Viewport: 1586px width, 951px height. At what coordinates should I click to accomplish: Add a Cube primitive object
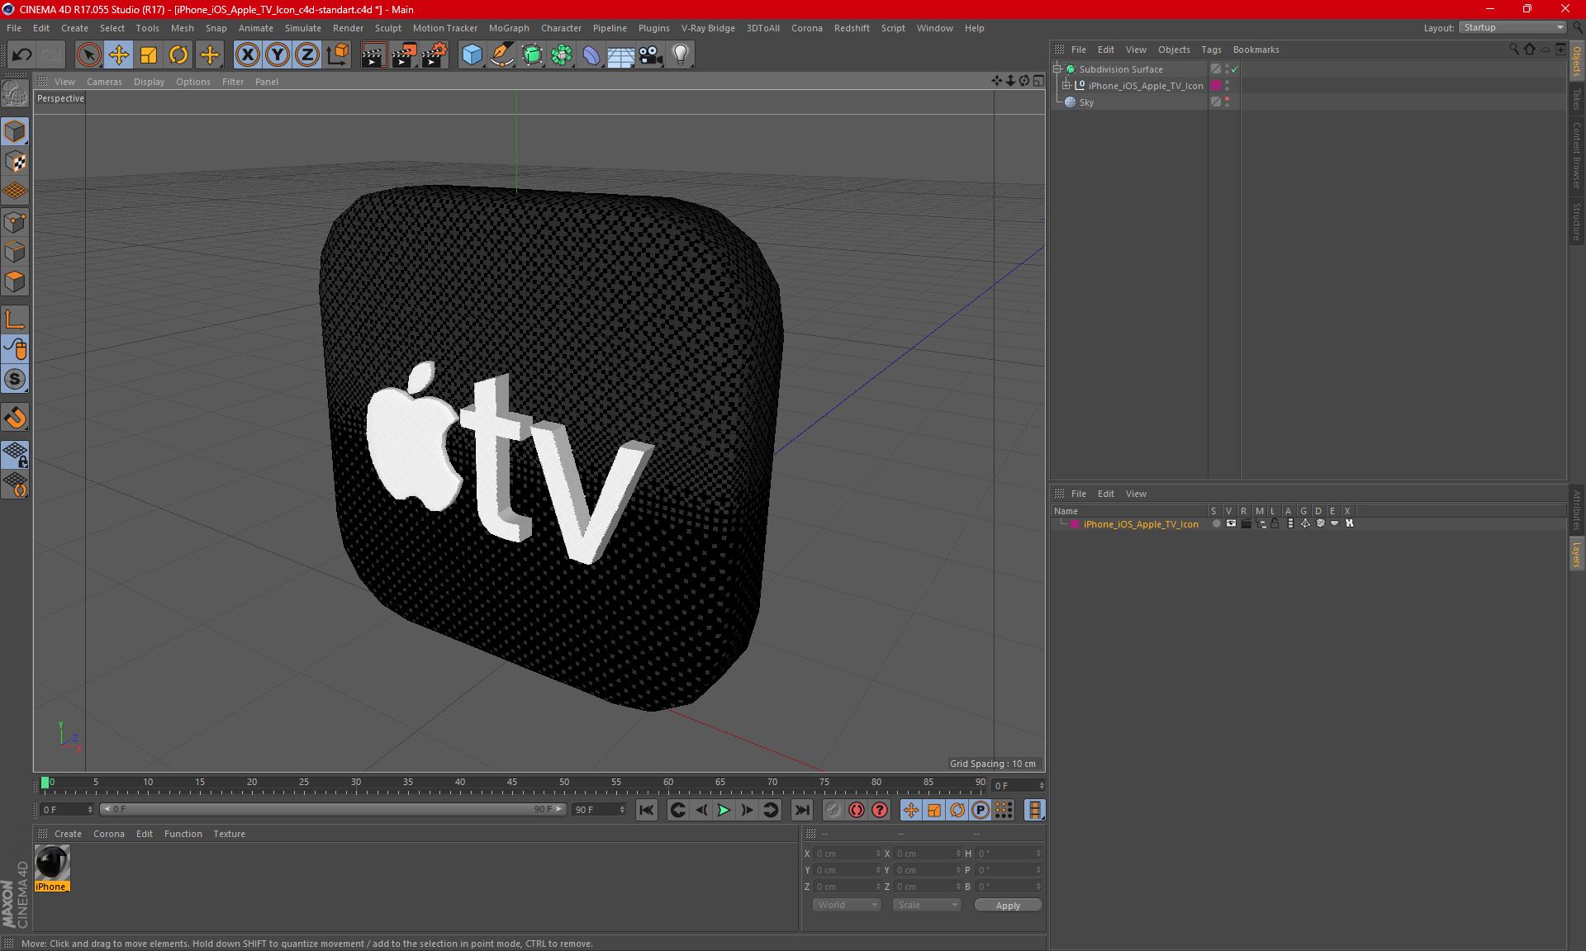pyautogui.click(x=472, y=54)
